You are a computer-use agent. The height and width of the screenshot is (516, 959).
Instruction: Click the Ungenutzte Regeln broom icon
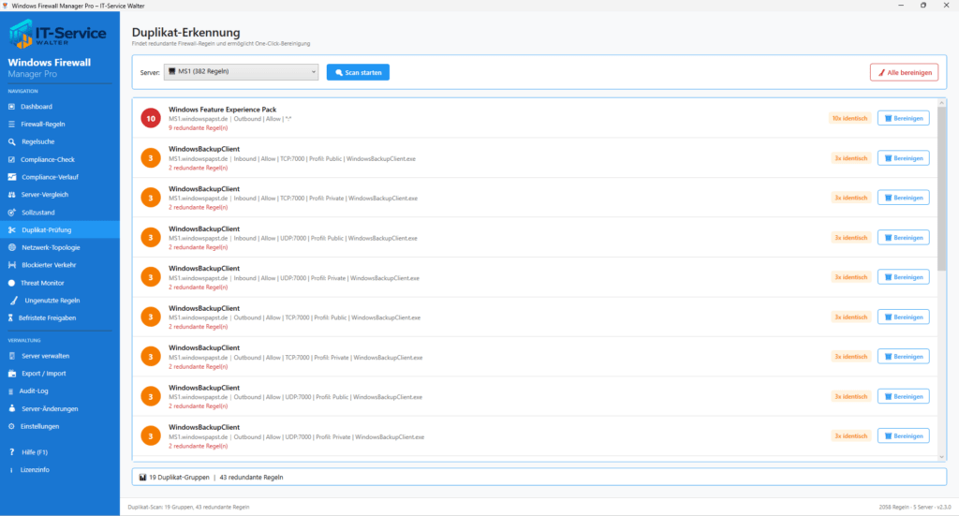(x=13, y=301)
